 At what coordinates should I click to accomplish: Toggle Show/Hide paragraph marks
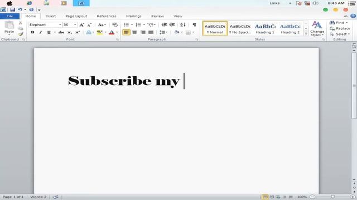pyautogui.click(x=195, y=24)
